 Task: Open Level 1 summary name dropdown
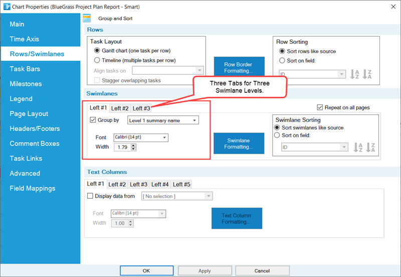pyautogui.click(x=163, y=120)
